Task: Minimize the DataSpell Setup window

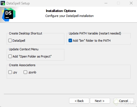Action: pyautogui.click(x=106, y=3)
